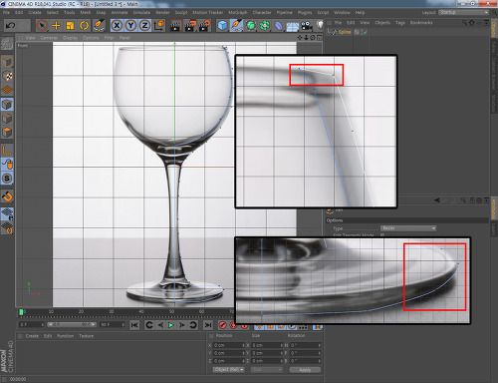
Task: Go to previous key button
Action: (x=149, y=325)
